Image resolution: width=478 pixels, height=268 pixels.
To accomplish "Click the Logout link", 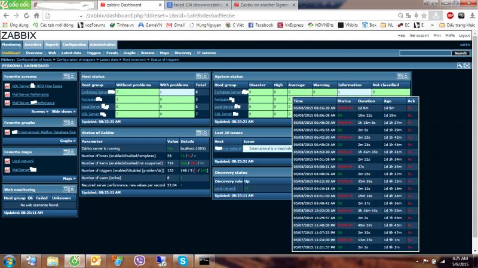I will tap(464, 36).
